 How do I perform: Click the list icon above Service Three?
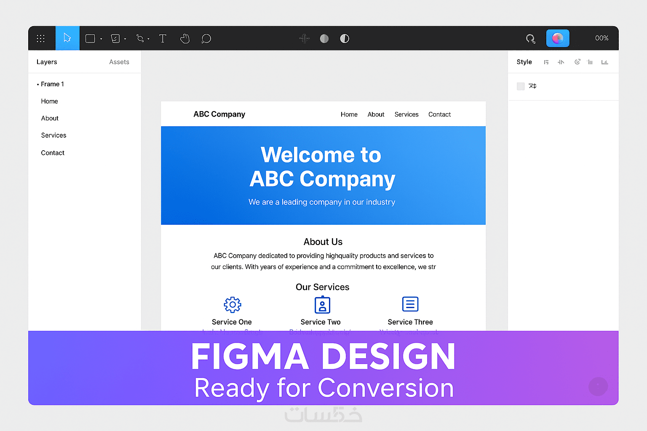(x=410, y=304)
